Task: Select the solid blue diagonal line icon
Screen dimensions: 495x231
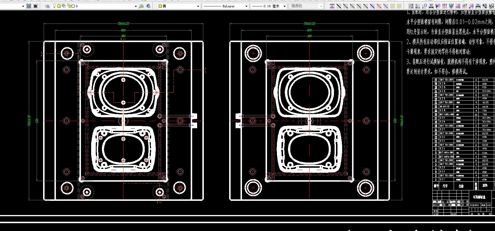Action: pos(372,6)
